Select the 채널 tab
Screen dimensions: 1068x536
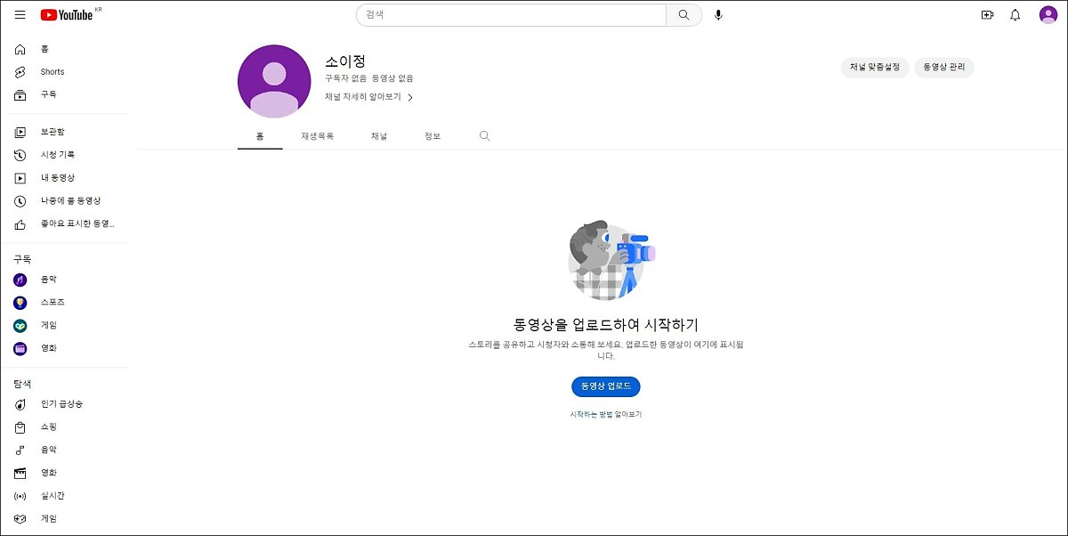coord(379,136)
